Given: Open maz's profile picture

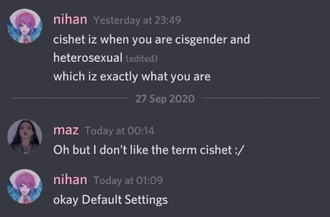Looking at the screenshot, I should pos(25,137).
